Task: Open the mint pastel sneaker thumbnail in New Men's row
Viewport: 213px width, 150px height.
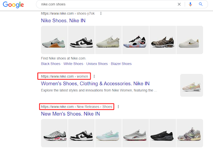Action: point(109,133)
